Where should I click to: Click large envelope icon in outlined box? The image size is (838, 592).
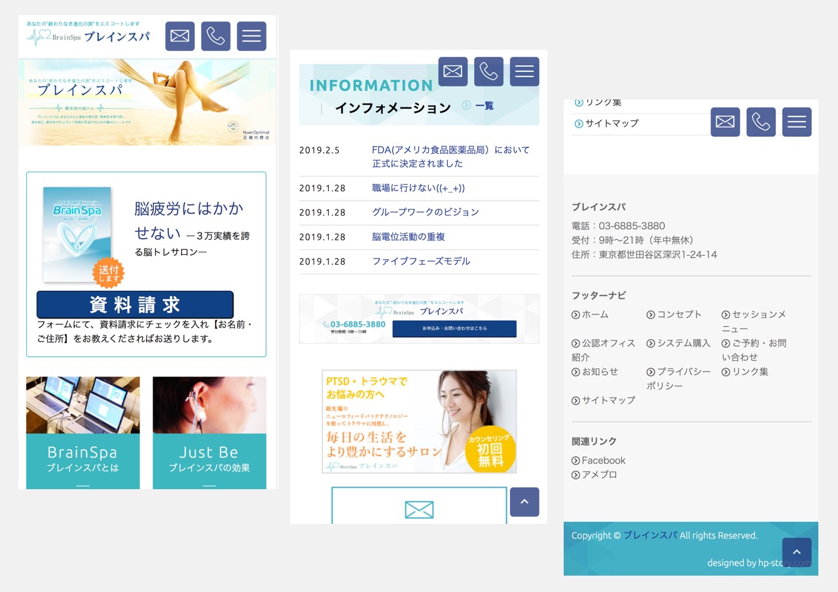pos(419,509)
